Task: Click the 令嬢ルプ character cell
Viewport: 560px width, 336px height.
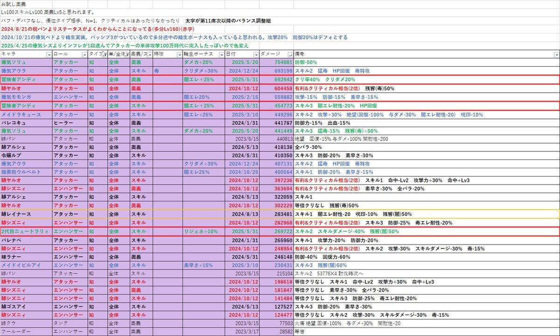Action: click(26, 156)
